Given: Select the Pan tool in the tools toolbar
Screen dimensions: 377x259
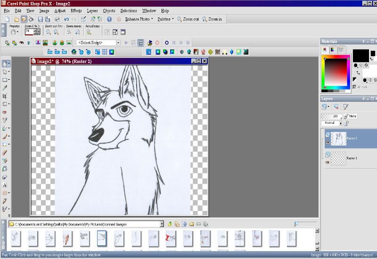Looking at the screenshot, I should 5,64.
